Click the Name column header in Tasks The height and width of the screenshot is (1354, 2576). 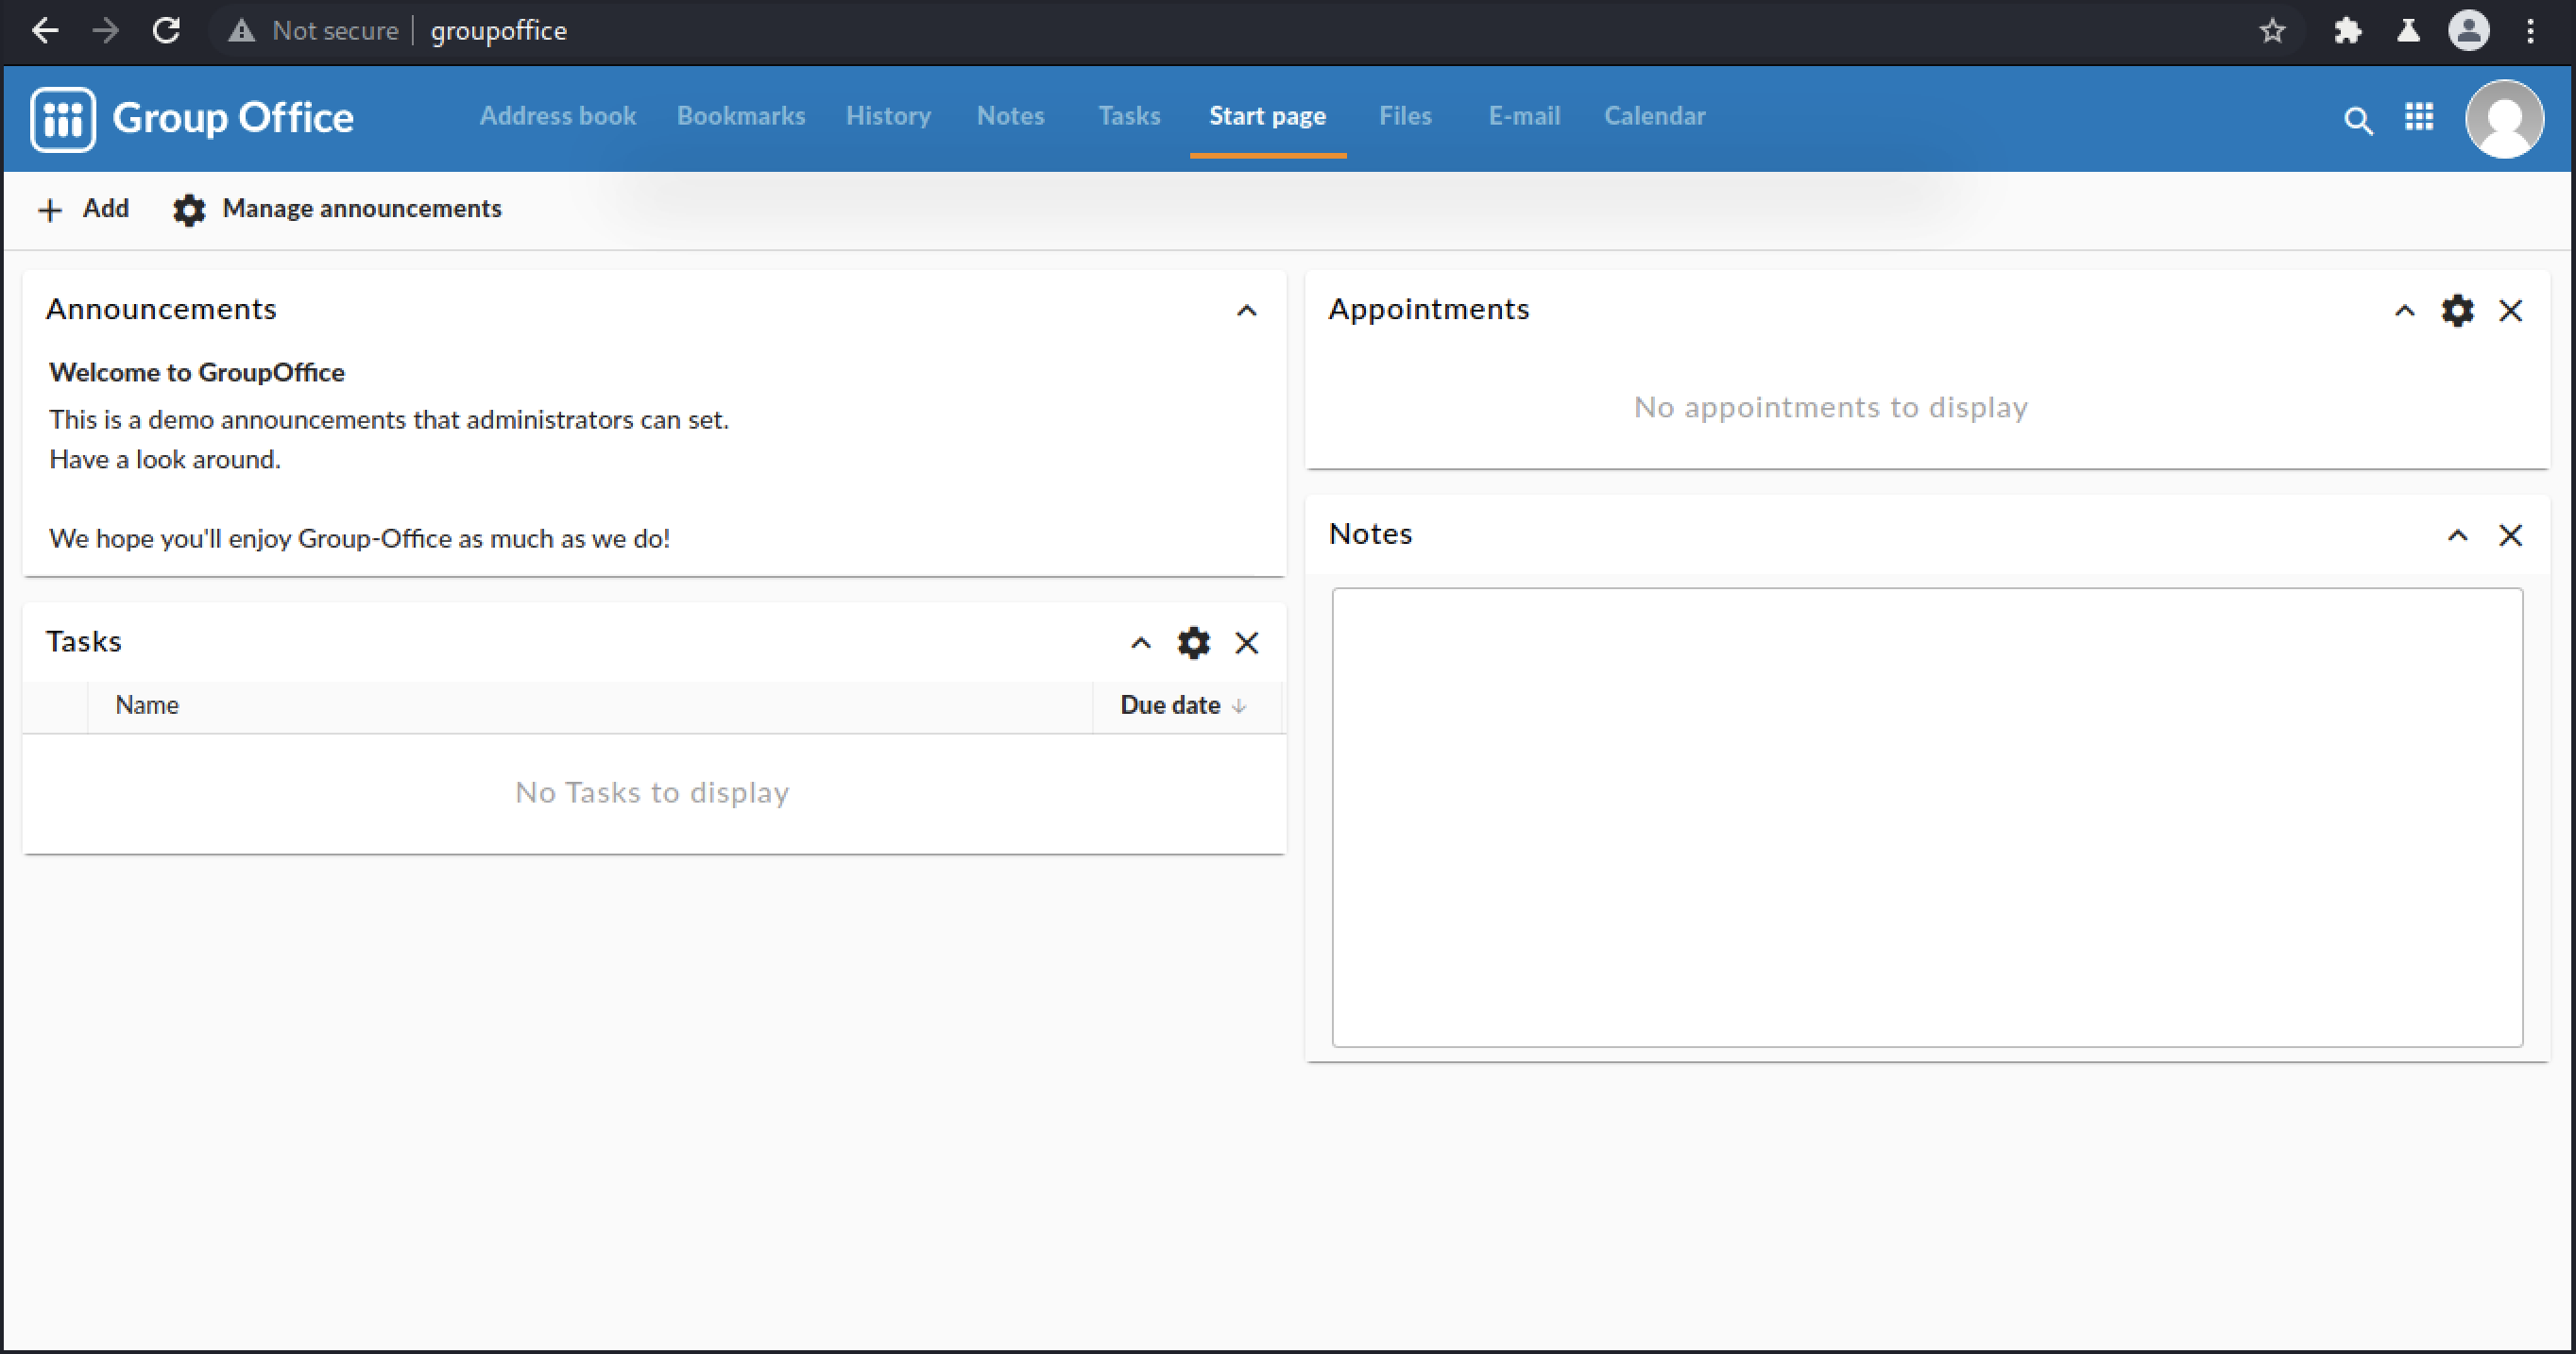(590, 705)
